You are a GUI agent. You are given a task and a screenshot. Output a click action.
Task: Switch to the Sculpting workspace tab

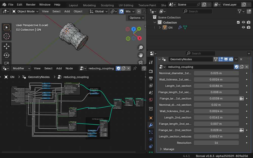pos(107,5)
